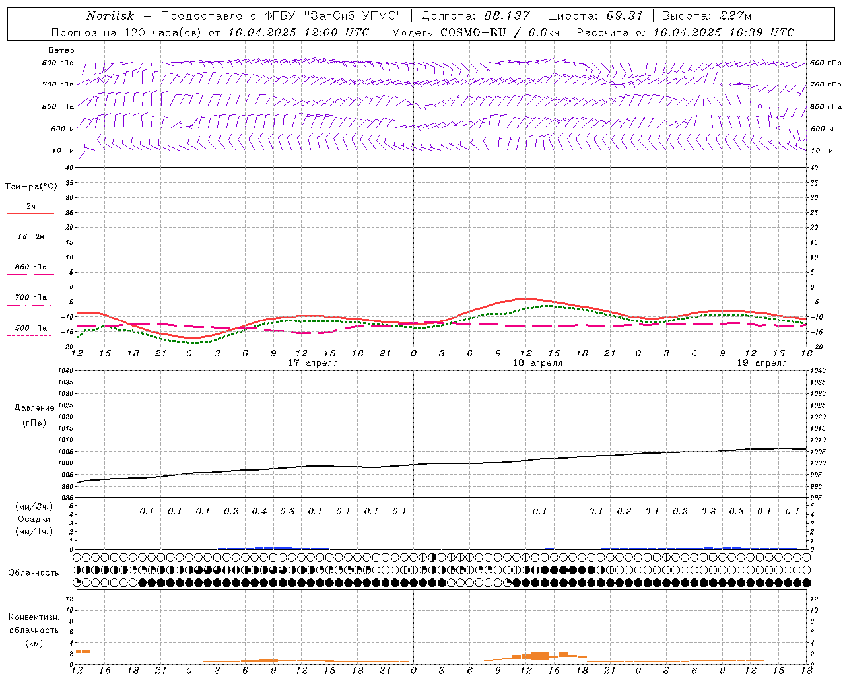Click the '0.4' precipitation amount value
Screen dimensions: 845x676
point(259,511)
